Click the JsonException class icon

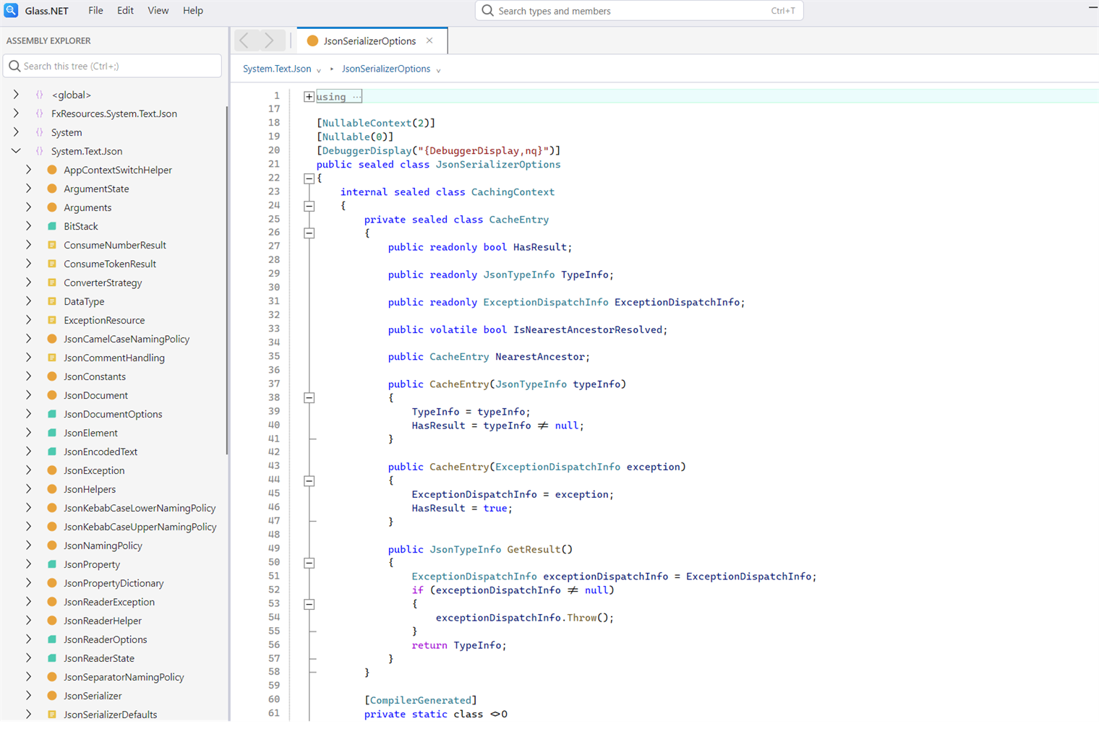click(52, 470)
